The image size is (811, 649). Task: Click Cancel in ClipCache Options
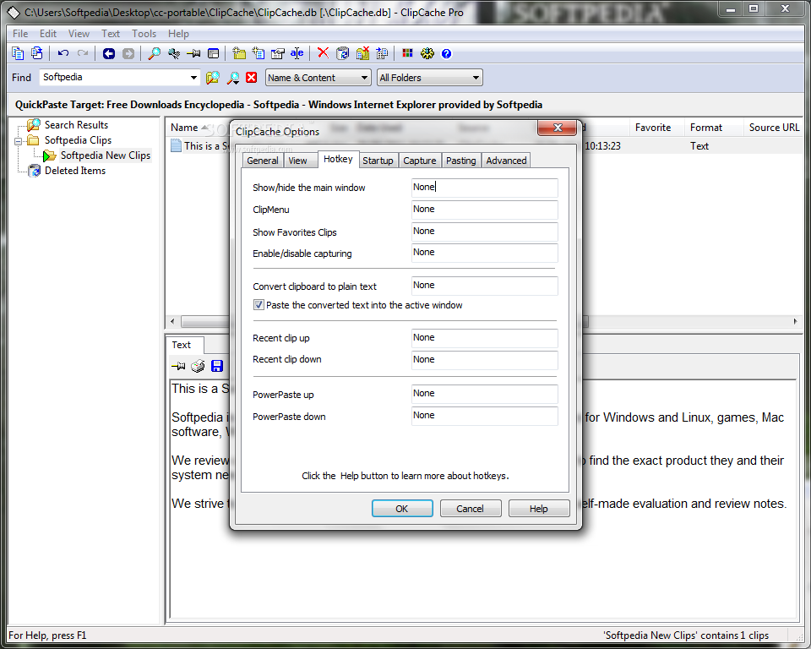471,509
